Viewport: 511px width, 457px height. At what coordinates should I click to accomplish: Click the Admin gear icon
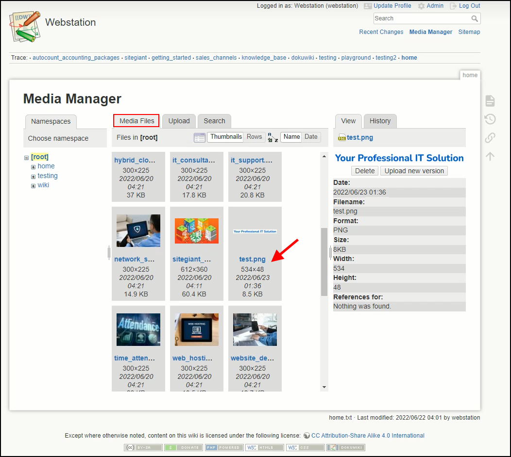(421, 6)
